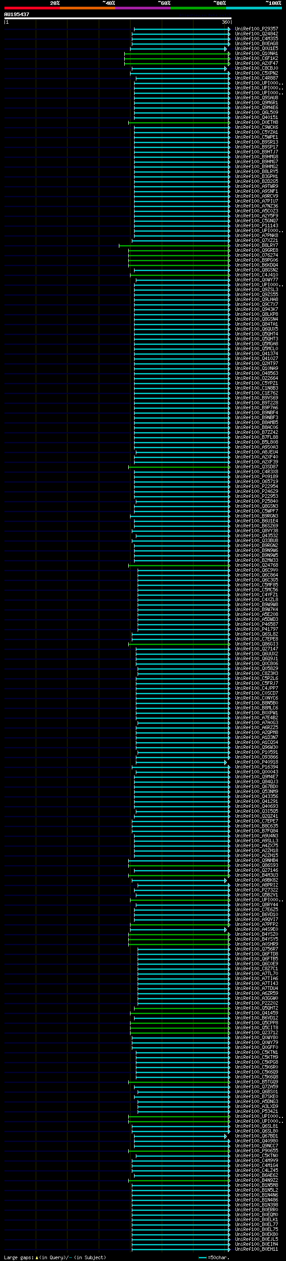Click the orange ~40% identity color segment
Viewport: 286px width, 1261px height.
[88, 8]
